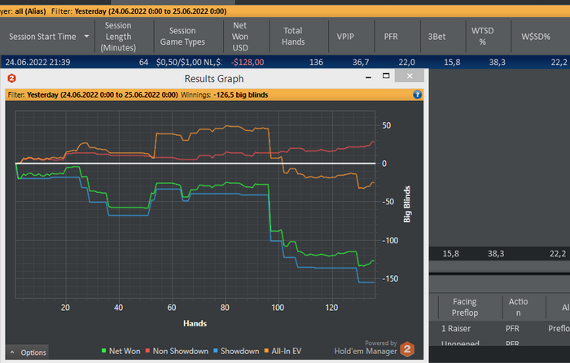Sort by Session Length (Minutes) column
The height and width of the screenshot is (363, 570).
coord(118,37)
